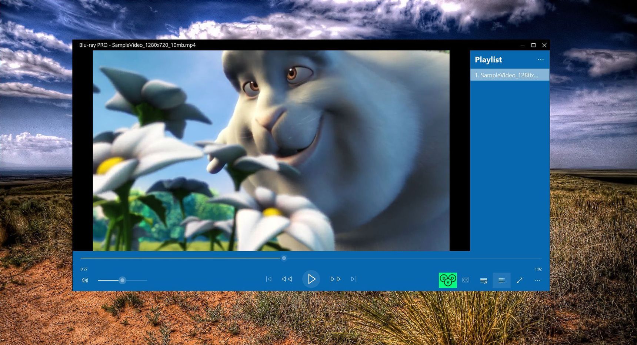Toggle closed captions
Screen dimensions: 637x345
466,280
